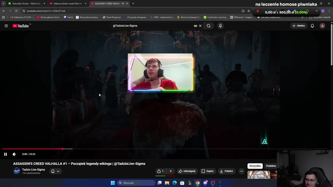Share the video via Udostępnij

click(x=187, y=171)
